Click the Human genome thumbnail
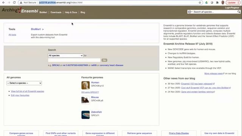242x136 pixels. (x=85, y=85)
